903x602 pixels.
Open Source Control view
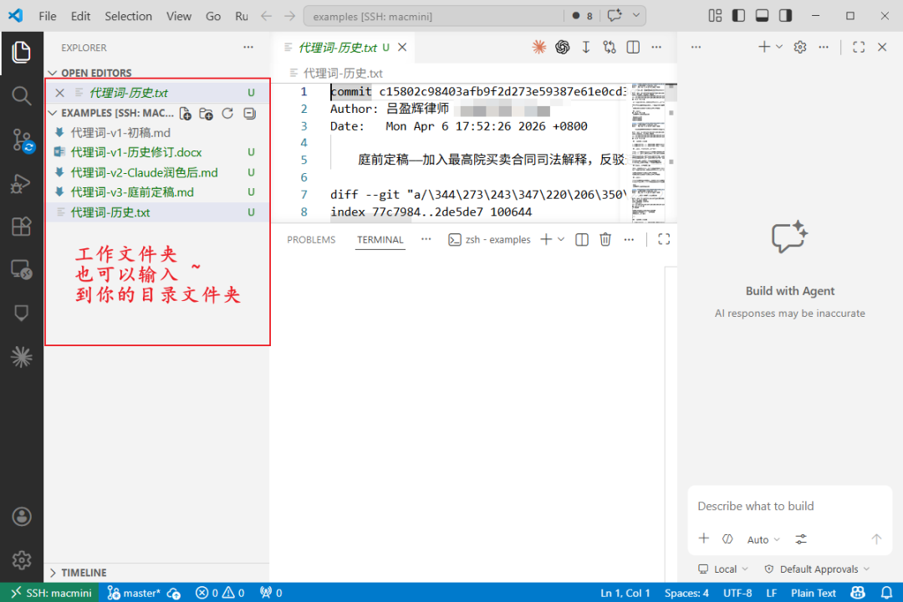tap(21, 140)
